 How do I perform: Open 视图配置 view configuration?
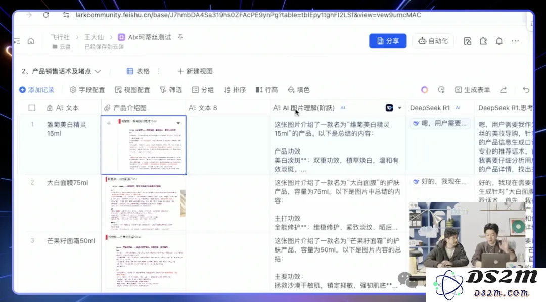coord(132,90)
